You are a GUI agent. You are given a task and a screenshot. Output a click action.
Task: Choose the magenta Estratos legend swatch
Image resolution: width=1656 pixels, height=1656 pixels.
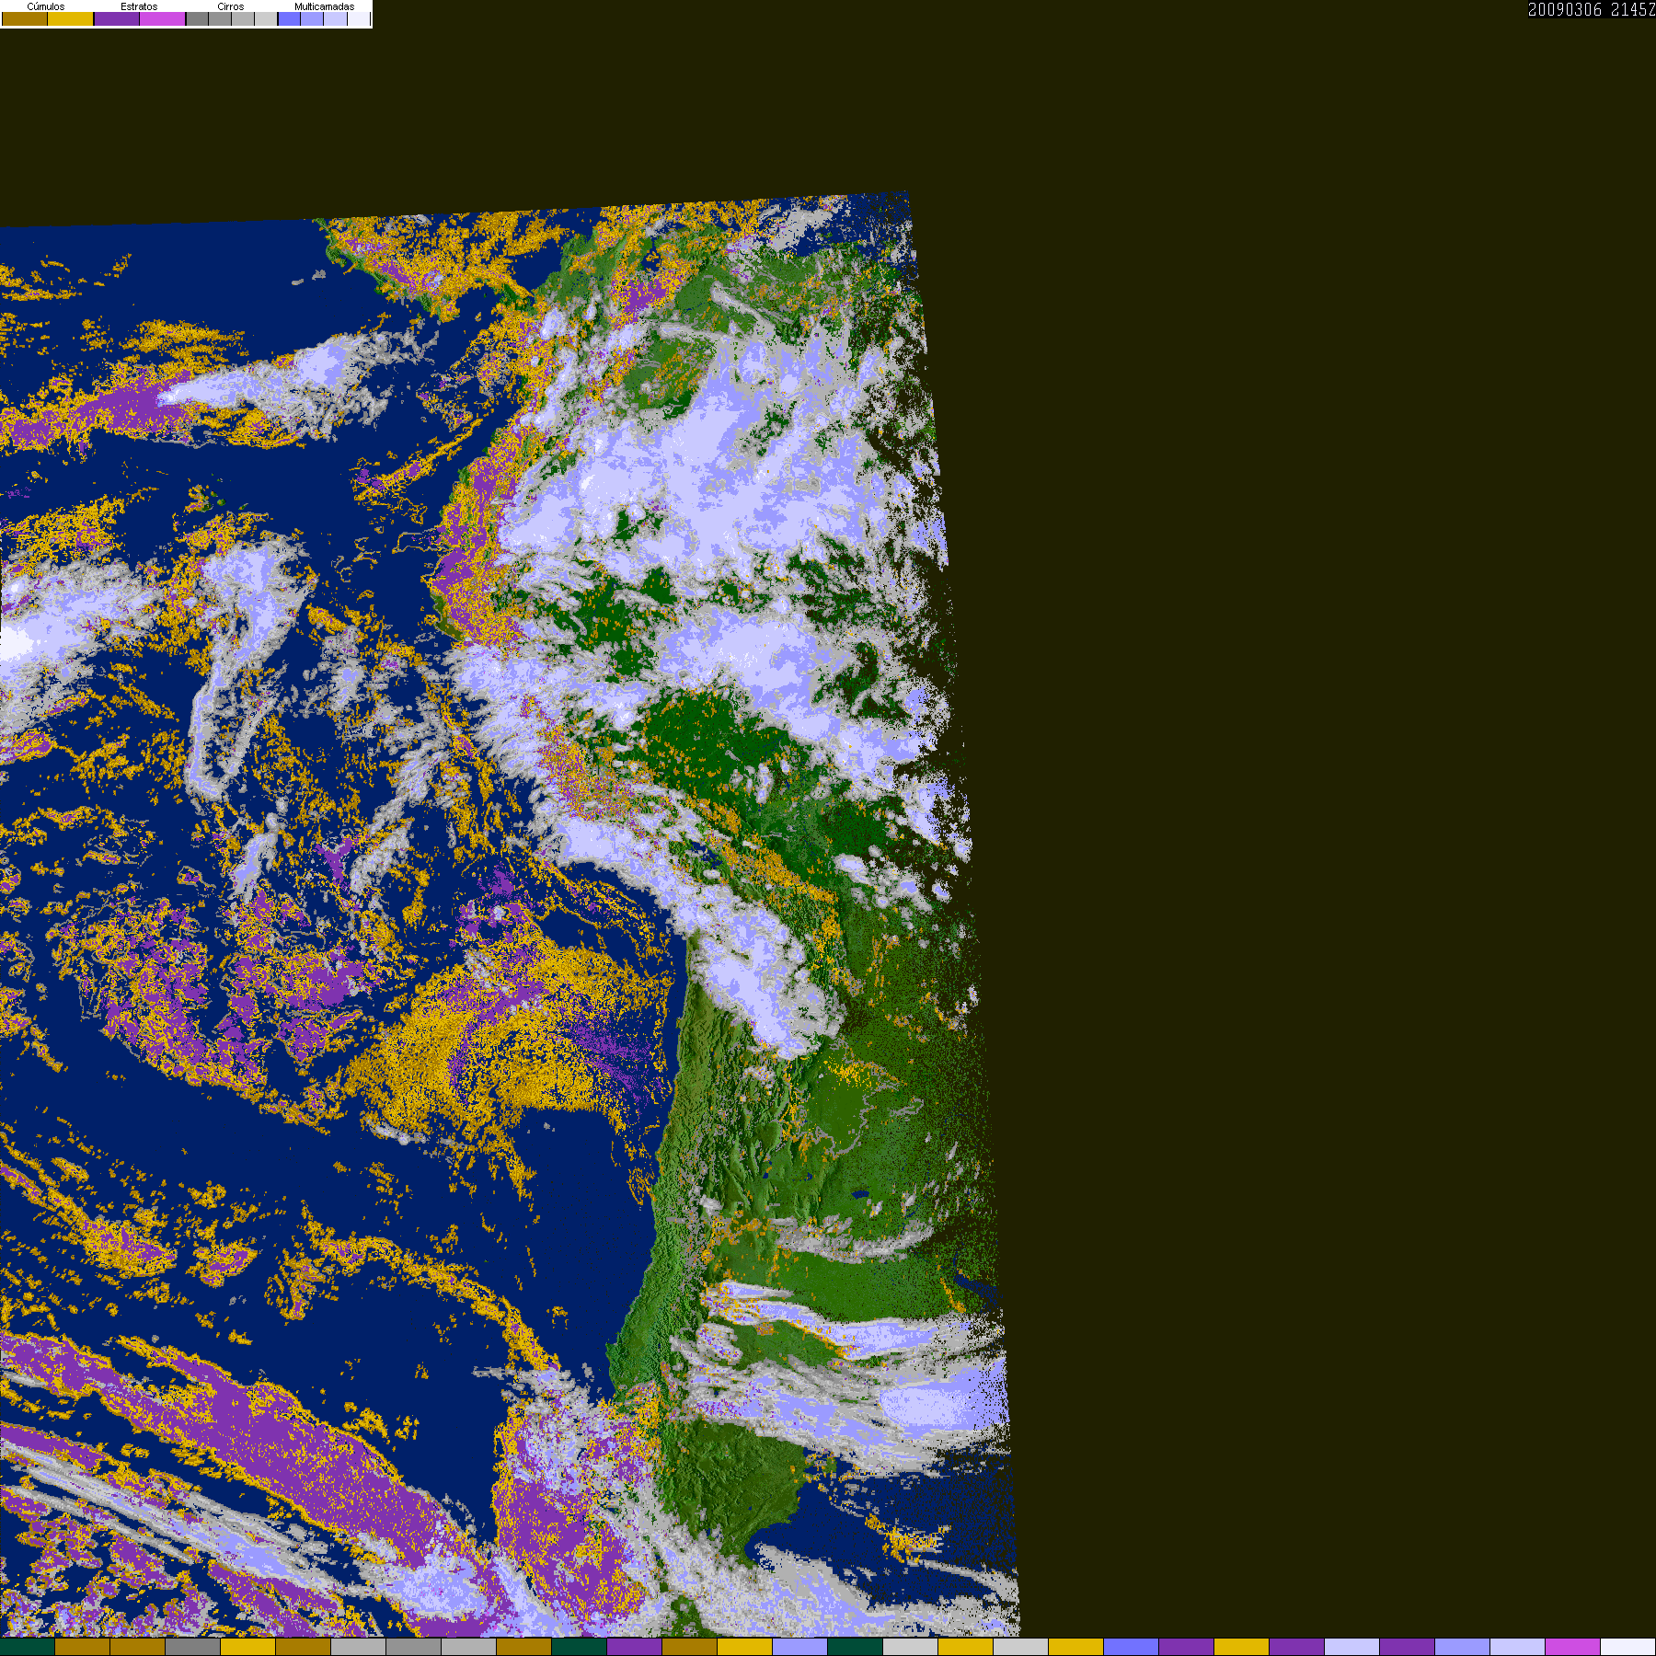tap(163, 19)
